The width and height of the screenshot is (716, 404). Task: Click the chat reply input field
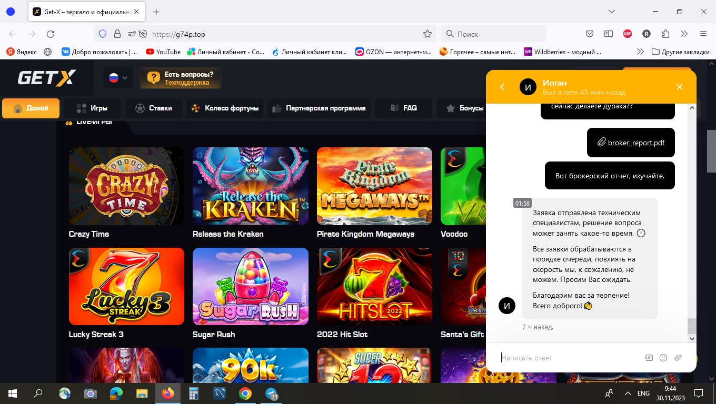tap(569, 358)
